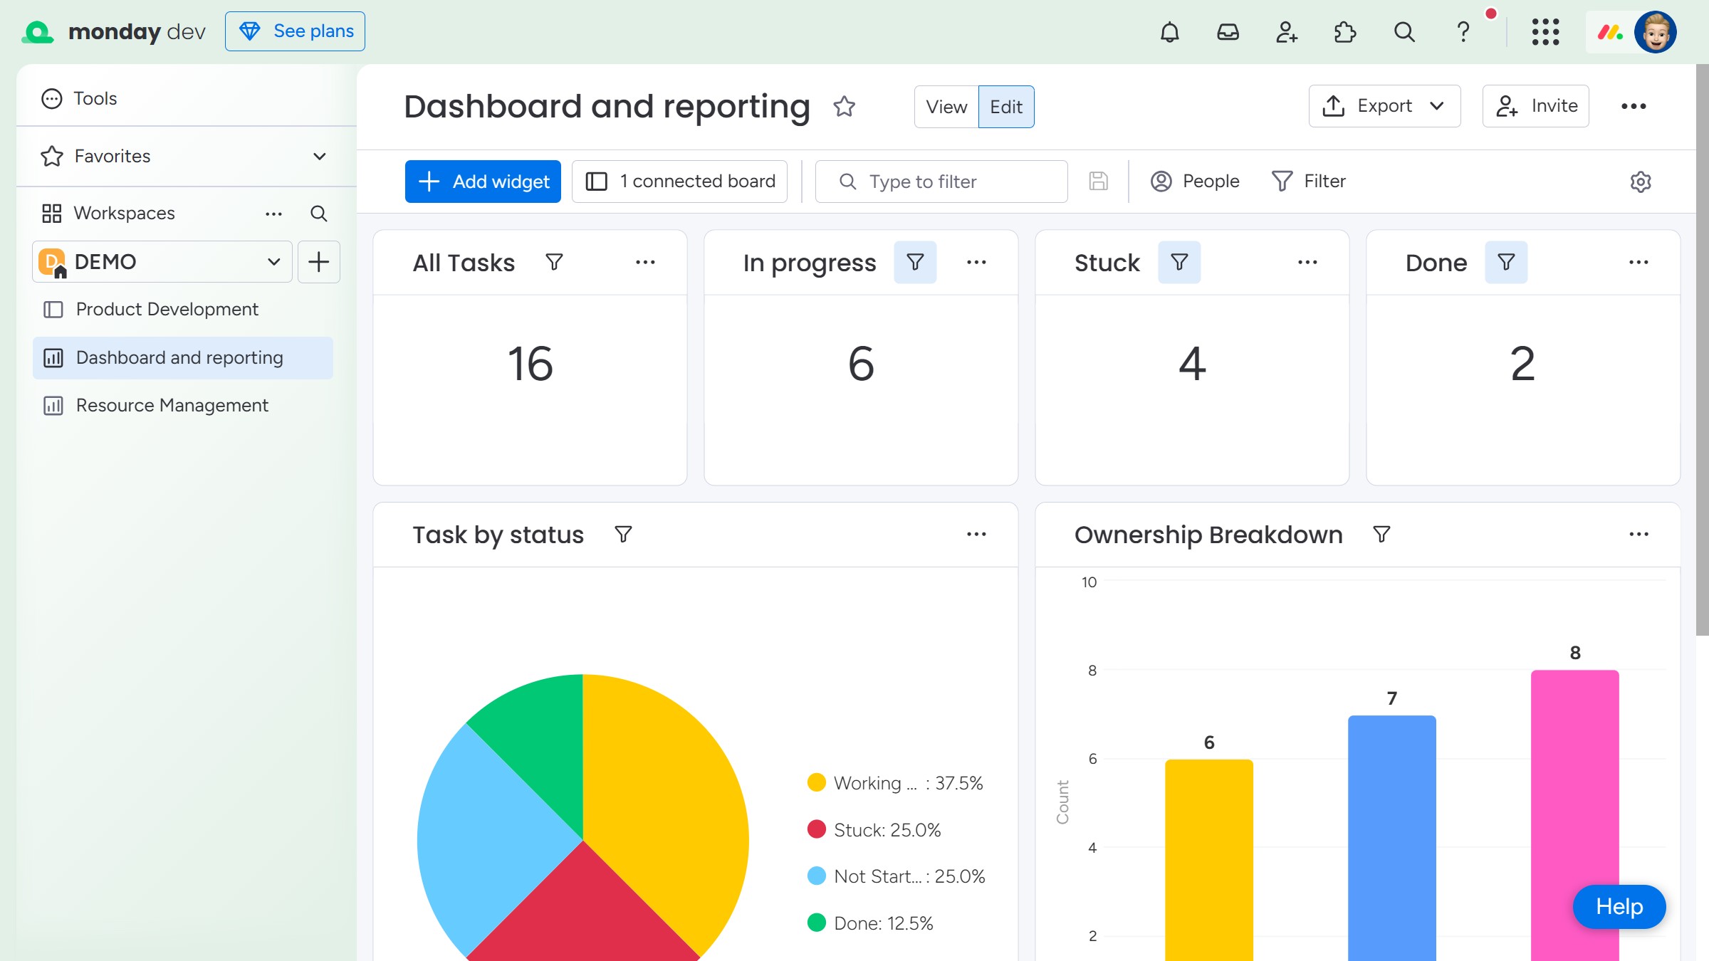This screenshot has width=1709, height=961.
Task: Open the Stuck widget menu dots
Action: pyautogui.click(x=1307, y=263)
